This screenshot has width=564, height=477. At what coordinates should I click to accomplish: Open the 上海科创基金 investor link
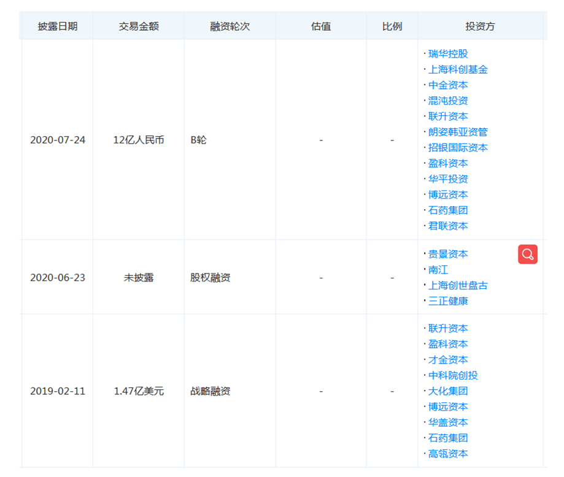[x=458, y=70]
